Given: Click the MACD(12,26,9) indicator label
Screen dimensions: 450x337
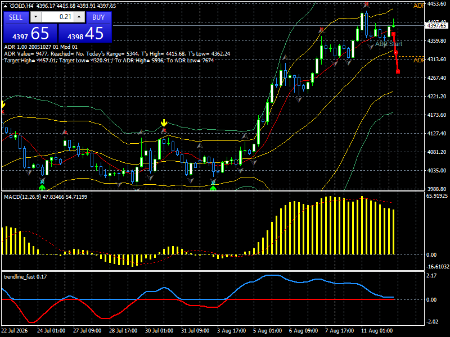Looking at the screenshot, I should pos(46,197).
